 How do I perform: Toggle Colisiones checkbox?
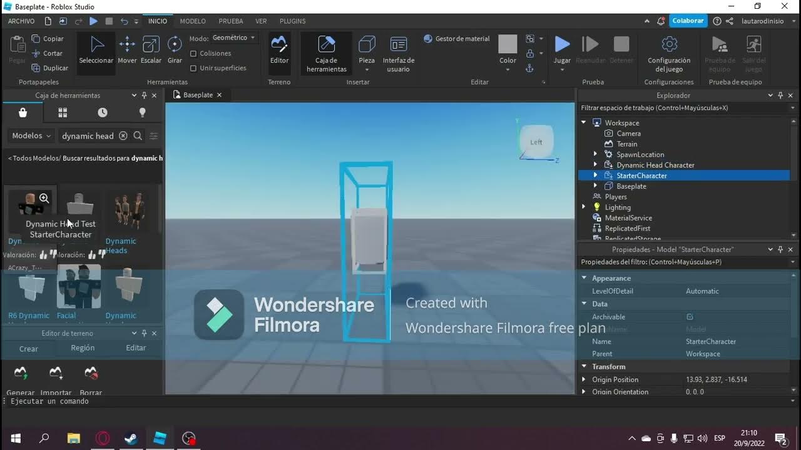(x=193, y=54)
